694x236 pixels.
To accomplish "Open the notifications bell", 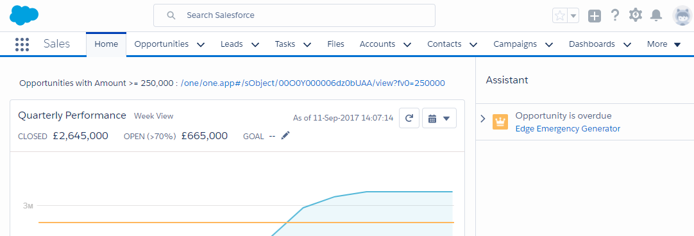I will tap(656, 15).
